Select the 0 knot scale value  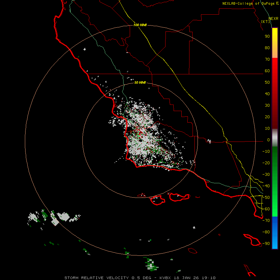(268, 140)
